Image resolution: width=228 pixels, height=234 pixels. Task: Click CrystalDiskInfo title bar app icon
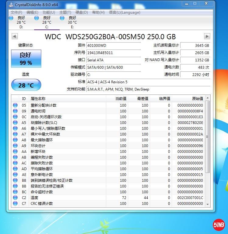[11, 5]
